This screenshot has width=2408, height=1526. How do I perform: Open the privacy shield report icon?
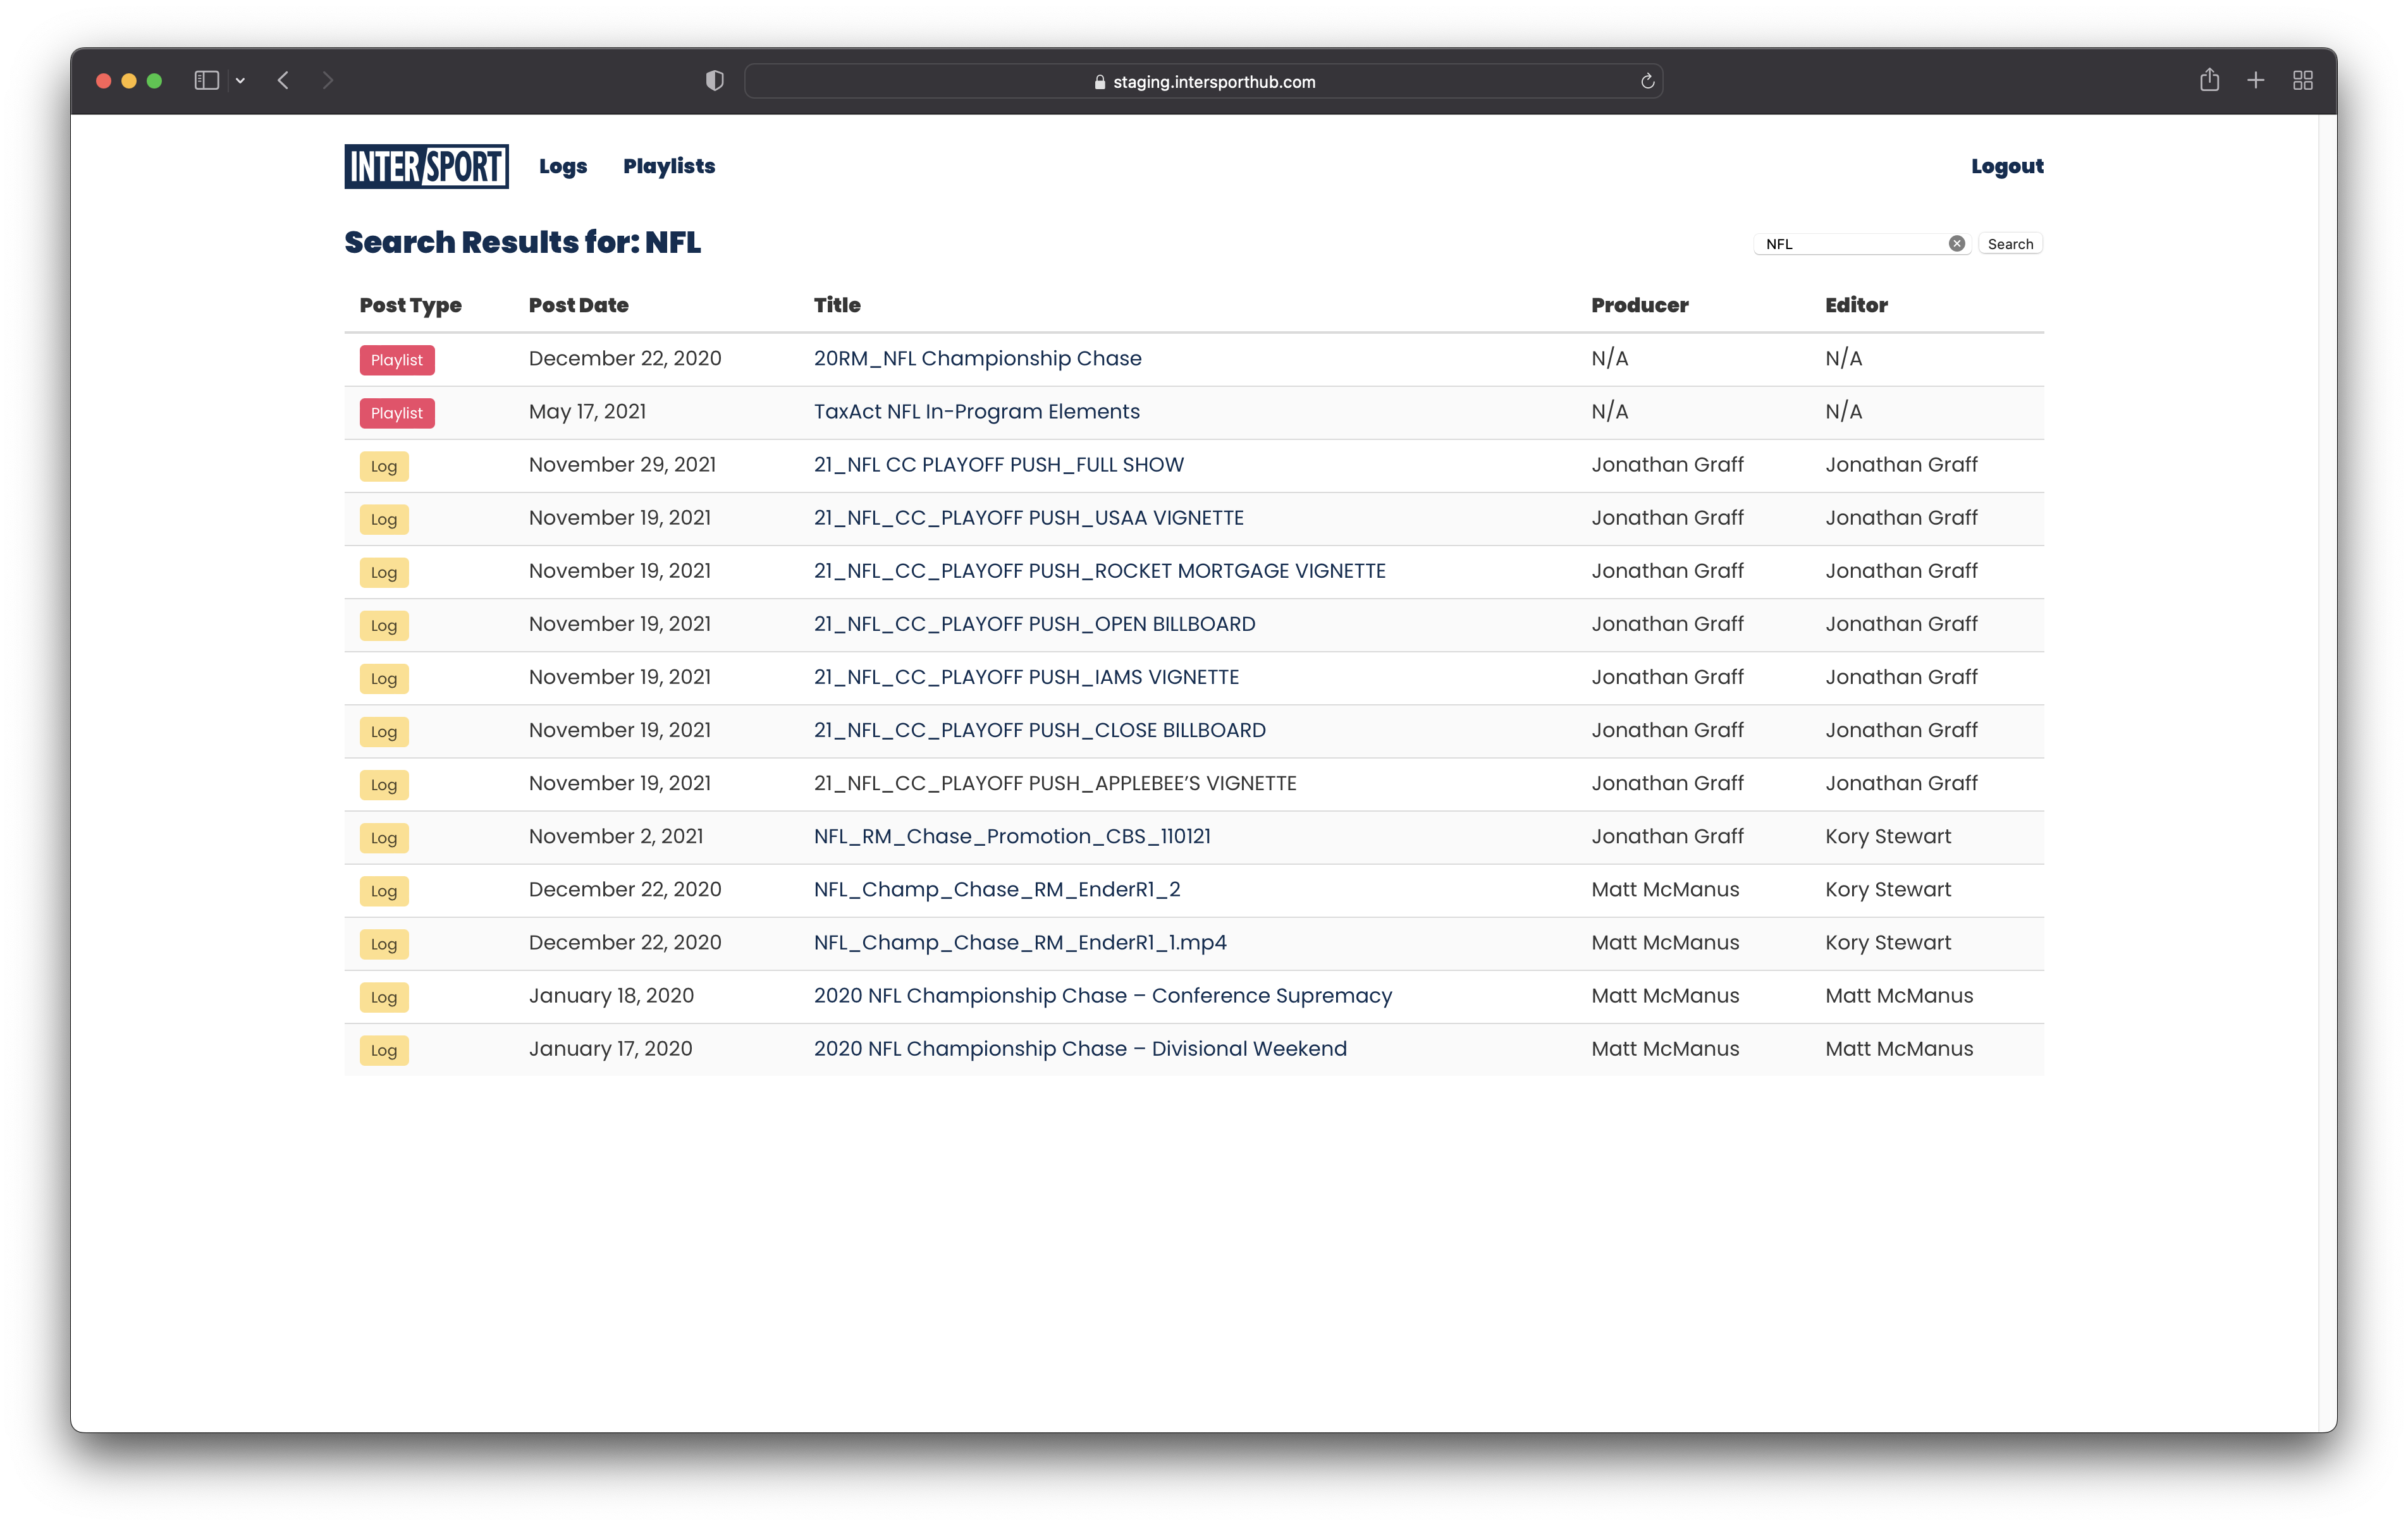(715, 81)
